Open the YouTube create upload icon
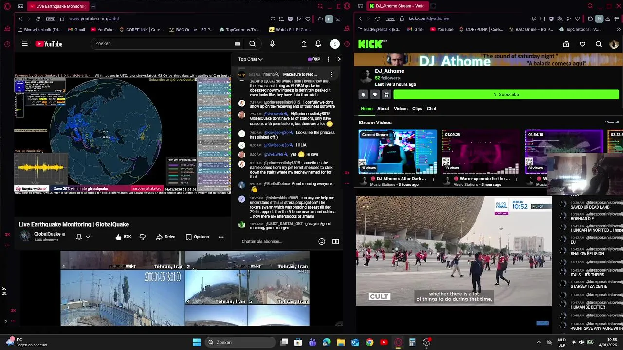This screenshot has height=350, width=623. click(x=304, y=44)
